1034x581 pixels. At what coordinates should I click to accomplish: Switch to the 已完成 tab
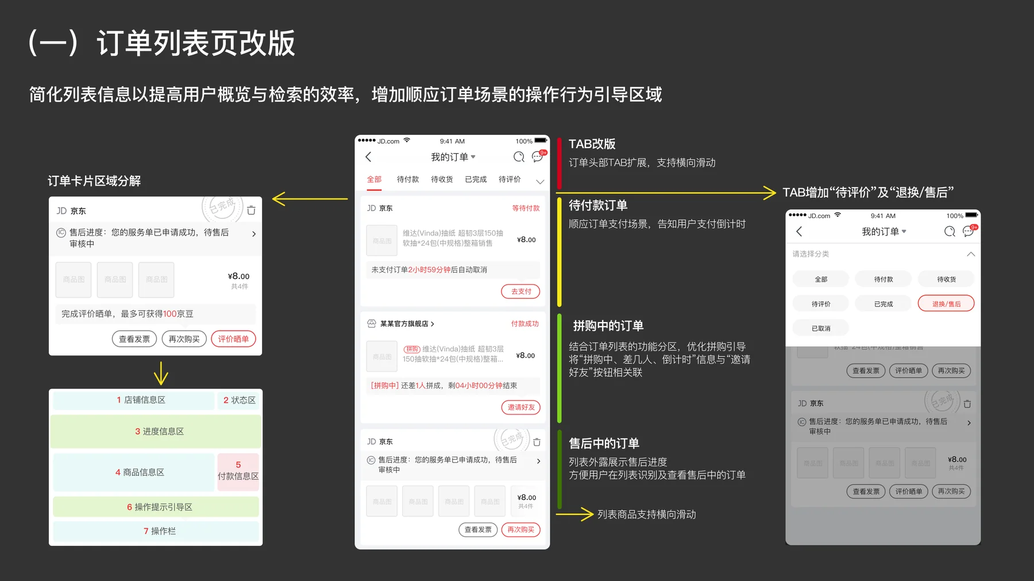point(475,179)
